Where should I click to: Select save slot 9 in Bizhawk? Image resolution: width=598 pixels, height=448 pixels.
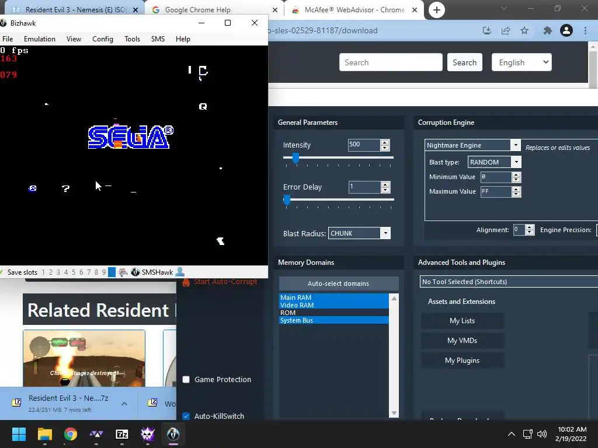[104, 272]
